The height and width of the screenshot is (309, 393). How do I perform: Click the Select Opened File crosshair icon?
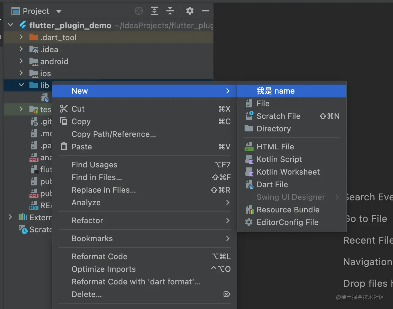[x=139, y=11]
